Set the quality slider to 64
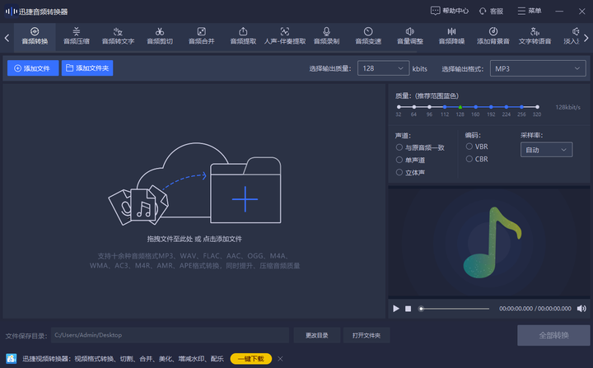Screen dimensions: 593x368 click(x=414, y=107)
